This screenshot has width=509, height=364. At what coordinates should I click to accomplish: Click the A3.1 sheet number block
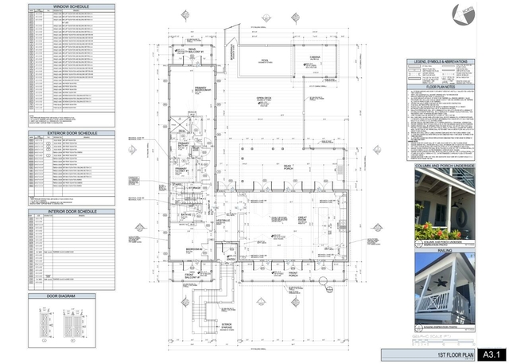pyautogui.click(x=492, y=354)
